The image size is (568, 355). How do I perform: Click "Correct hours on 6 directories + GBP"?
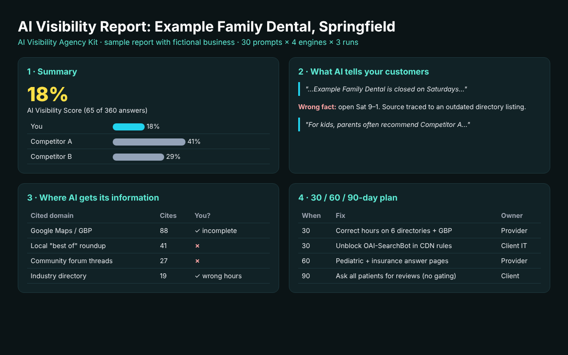[x=394, y=231]
